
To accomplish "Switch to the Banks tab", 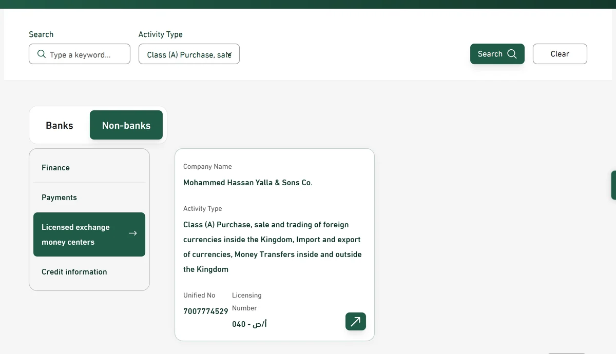I will 60,125.
